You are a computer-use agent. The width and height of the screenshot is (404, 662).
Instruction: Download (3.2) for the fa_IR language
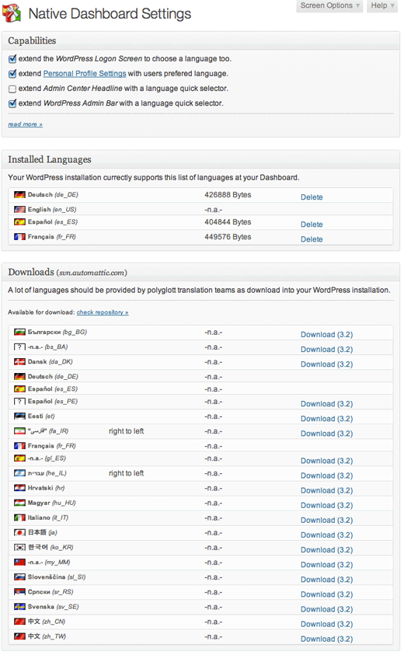coord(327,434)
